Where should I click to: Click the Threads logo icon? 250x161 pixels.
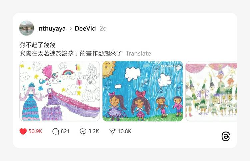click(226, 136)
